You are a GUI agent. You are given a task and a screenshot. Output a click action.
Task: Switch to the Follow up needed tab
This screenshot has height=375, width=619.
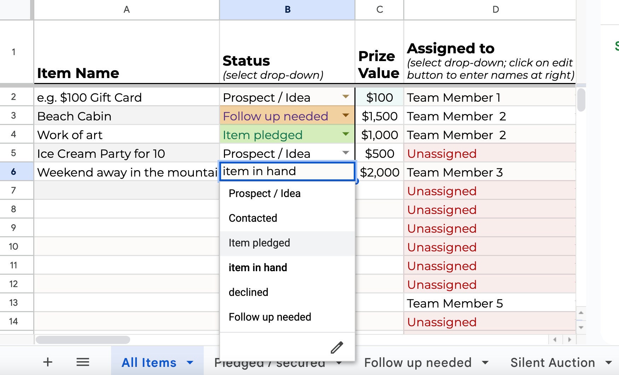pyautogui.click(x=418, y=362)
